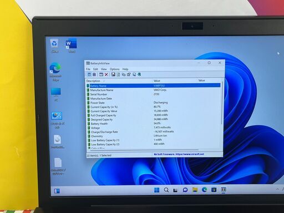Select the Designed Capacity row
The width and height of the screenshot is (284, 213).
tap(154, 119)
